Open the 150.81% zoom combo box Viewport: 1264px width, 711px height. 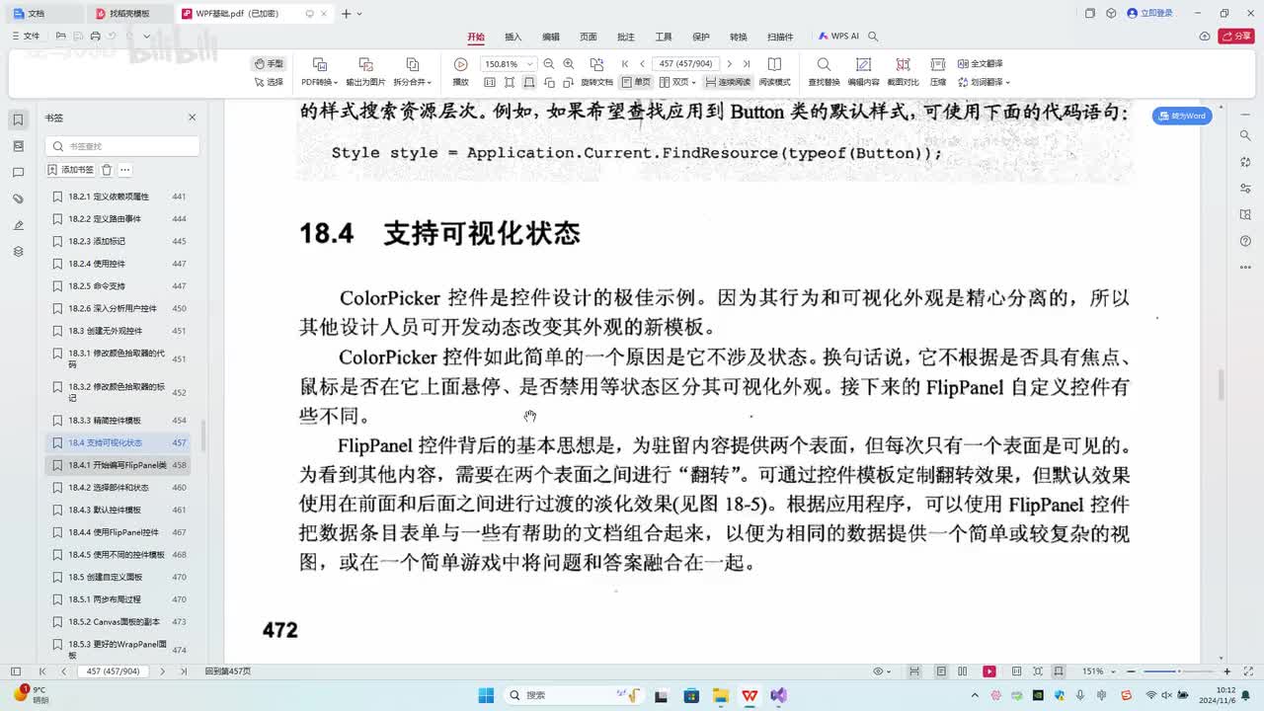pos(508,63)
